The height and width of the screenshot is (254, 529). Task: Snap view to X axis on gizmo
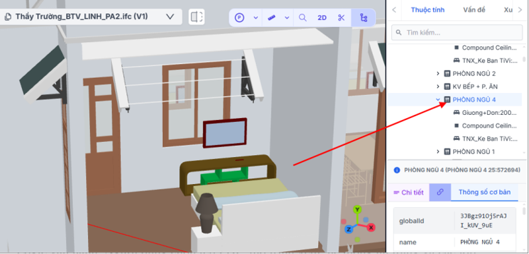tap(371, 228)
